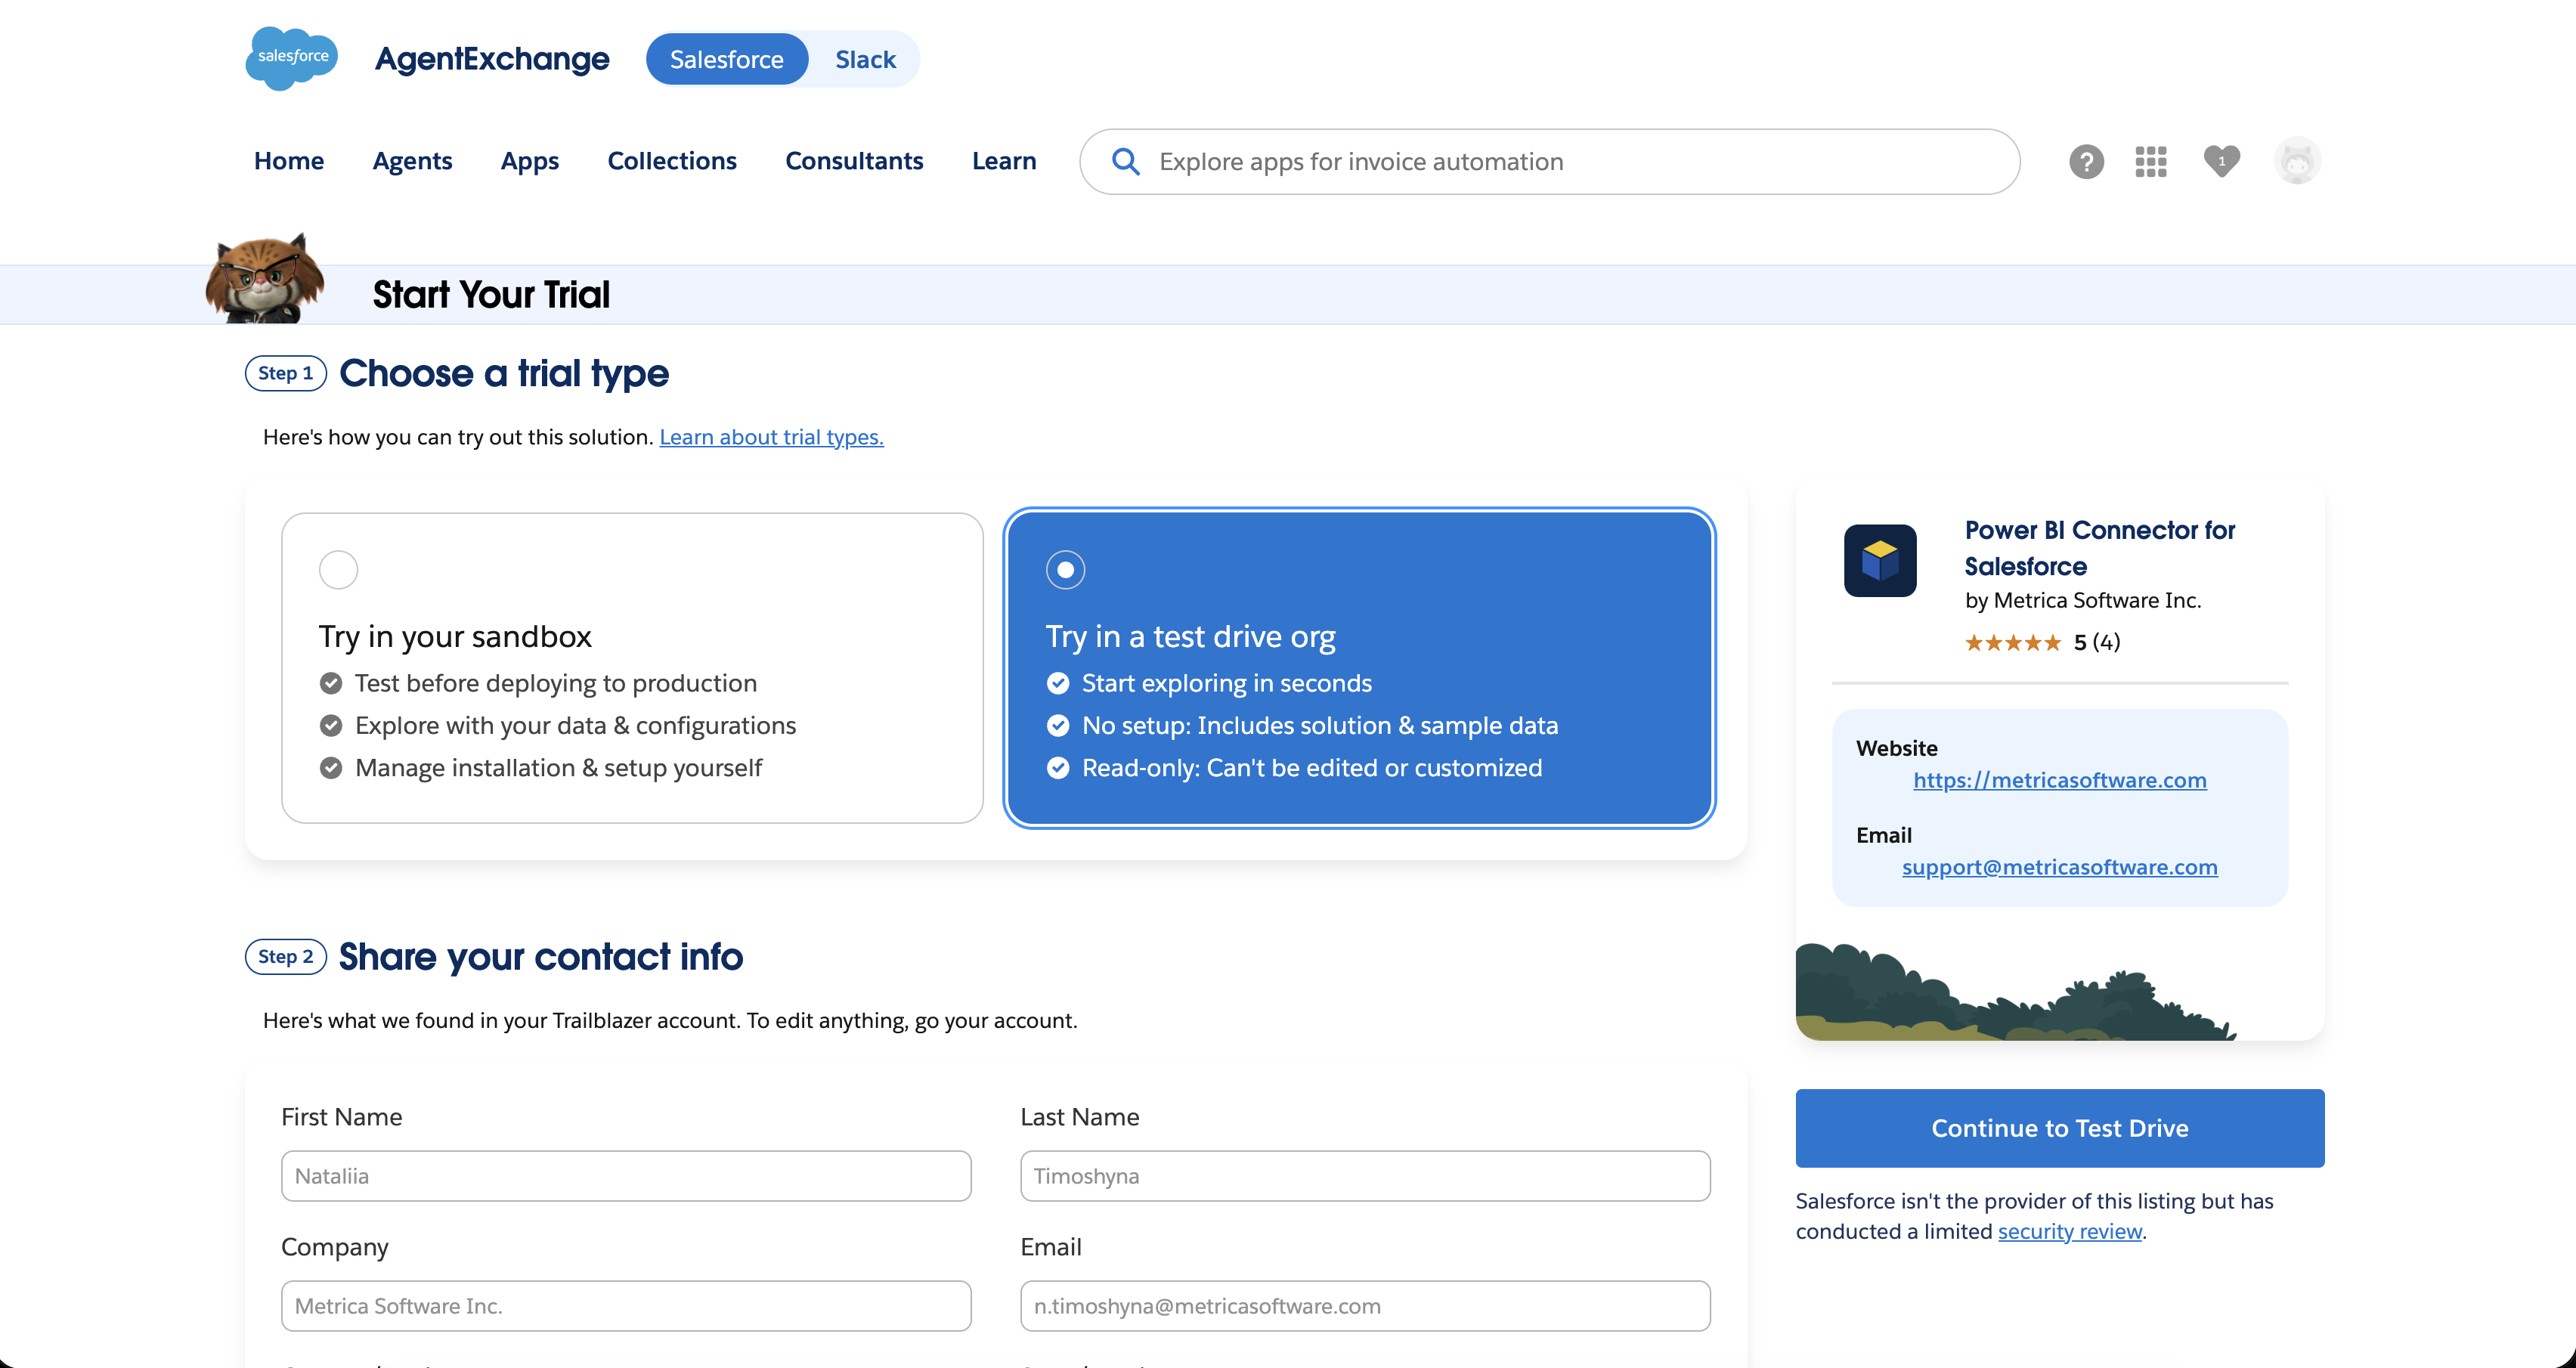Open the metricasoftware.com website link

[2060, 780]
